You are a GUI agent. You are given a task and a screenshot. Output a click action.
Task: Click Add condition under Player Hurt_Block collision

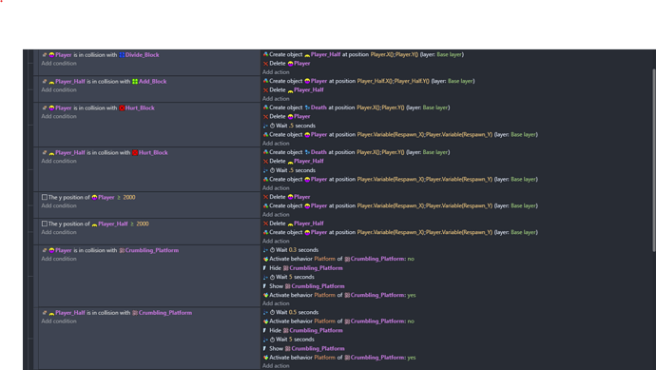pyautogui.click(x=59, y=117)
